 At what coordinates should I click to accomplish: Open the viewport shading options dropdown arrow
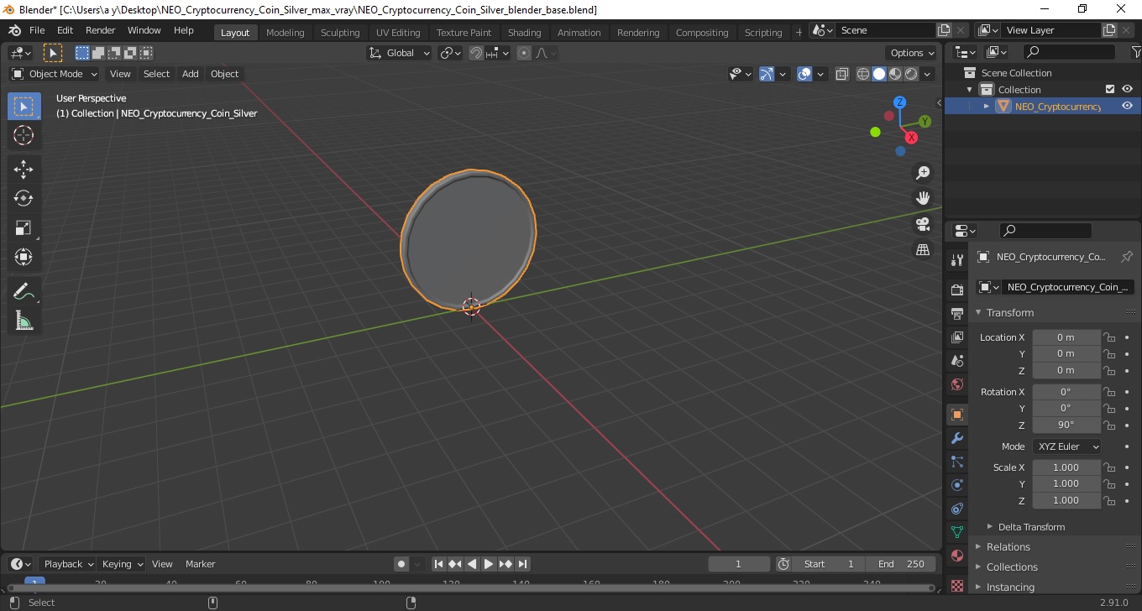point(927,74)
